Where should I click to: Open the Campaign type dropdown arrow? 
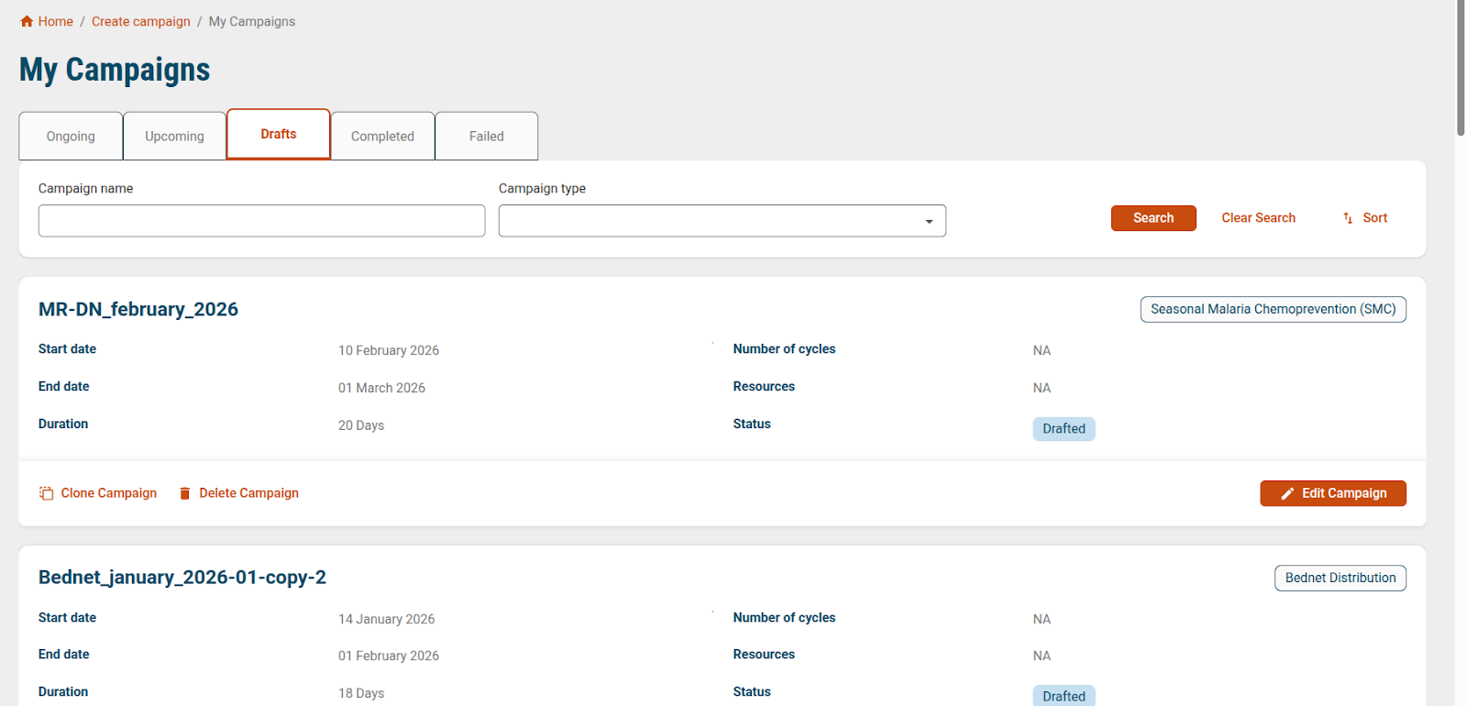point(929,221)
